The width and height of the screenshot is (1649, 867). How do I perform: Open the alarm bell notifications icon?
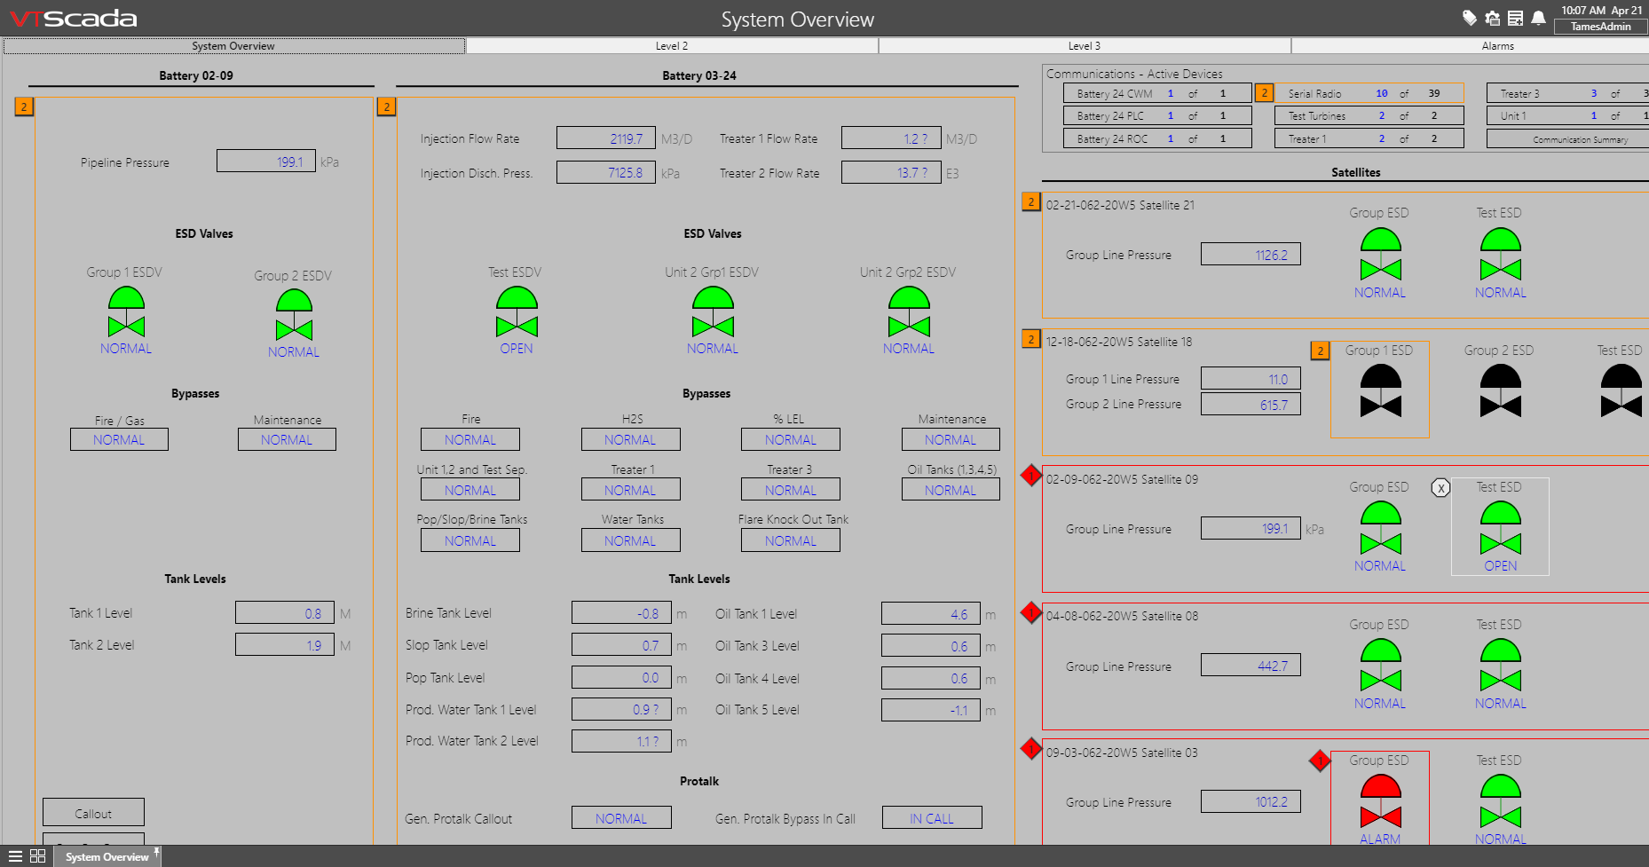[x=1539, y=18]
